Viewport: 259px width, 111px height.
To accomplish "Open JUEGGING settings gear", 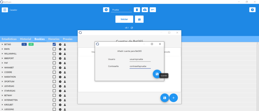I will pos(60,109).
